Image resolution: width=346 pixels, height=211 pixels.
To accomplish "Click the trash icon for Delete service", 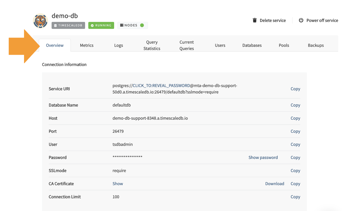I will 255,20.
